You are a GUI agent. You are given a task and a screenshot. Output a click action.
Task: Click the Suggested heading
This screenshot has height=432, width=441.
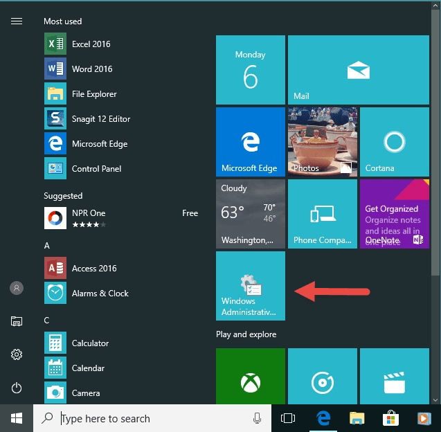click(x=63, y=196)
